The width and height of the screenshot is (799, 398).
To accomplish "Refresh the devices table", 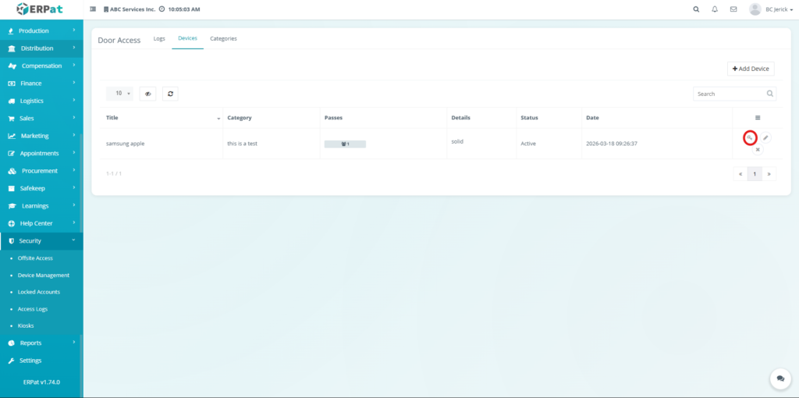I will tap(169, 94).
